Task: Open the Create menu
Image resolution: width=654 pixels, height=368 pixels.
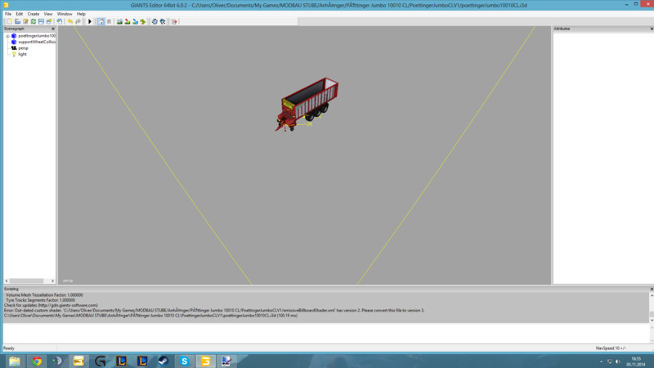Action: 33,14
